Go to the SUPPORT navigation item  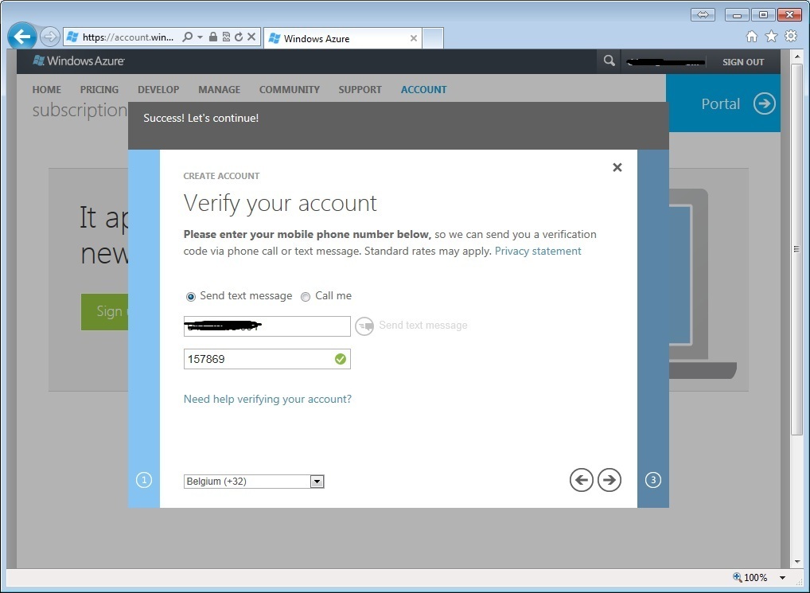360,90
